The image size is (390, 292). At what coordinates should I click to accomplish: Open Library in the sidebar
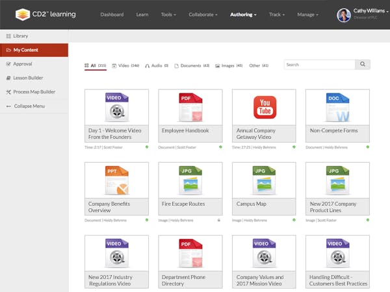pyautogui.click(x=34, y=36)
